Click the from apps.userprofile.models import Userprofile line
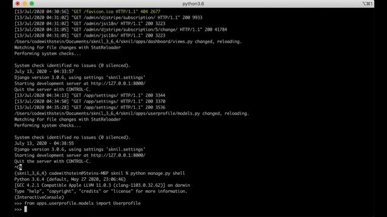This screenshot has height=217, width=387. tap(77, 204)
